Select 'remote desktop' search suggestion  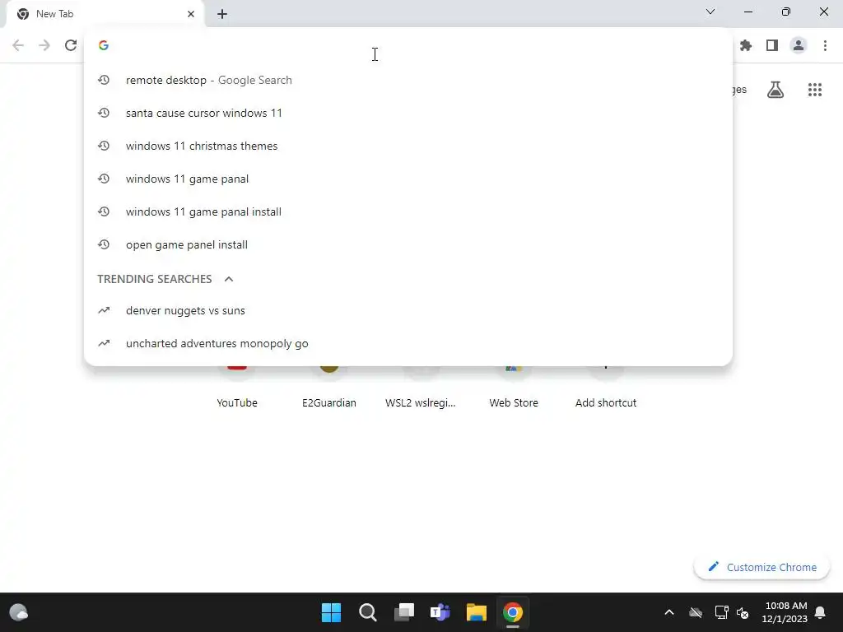pyautogui.click(x=408, y=80)
